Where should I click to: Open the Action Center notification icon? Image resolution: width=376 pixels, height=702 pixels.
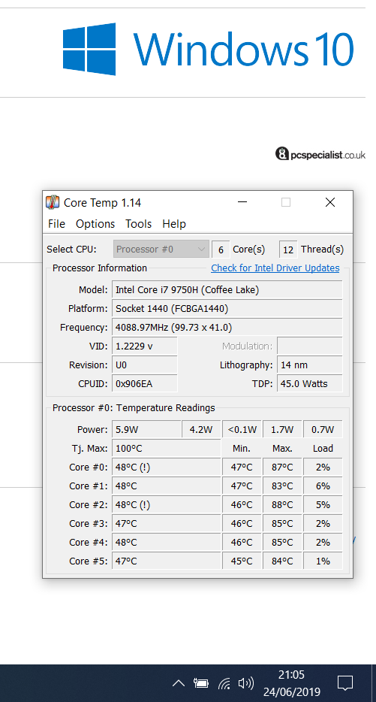pyautogui.click(x=345, y=683)
